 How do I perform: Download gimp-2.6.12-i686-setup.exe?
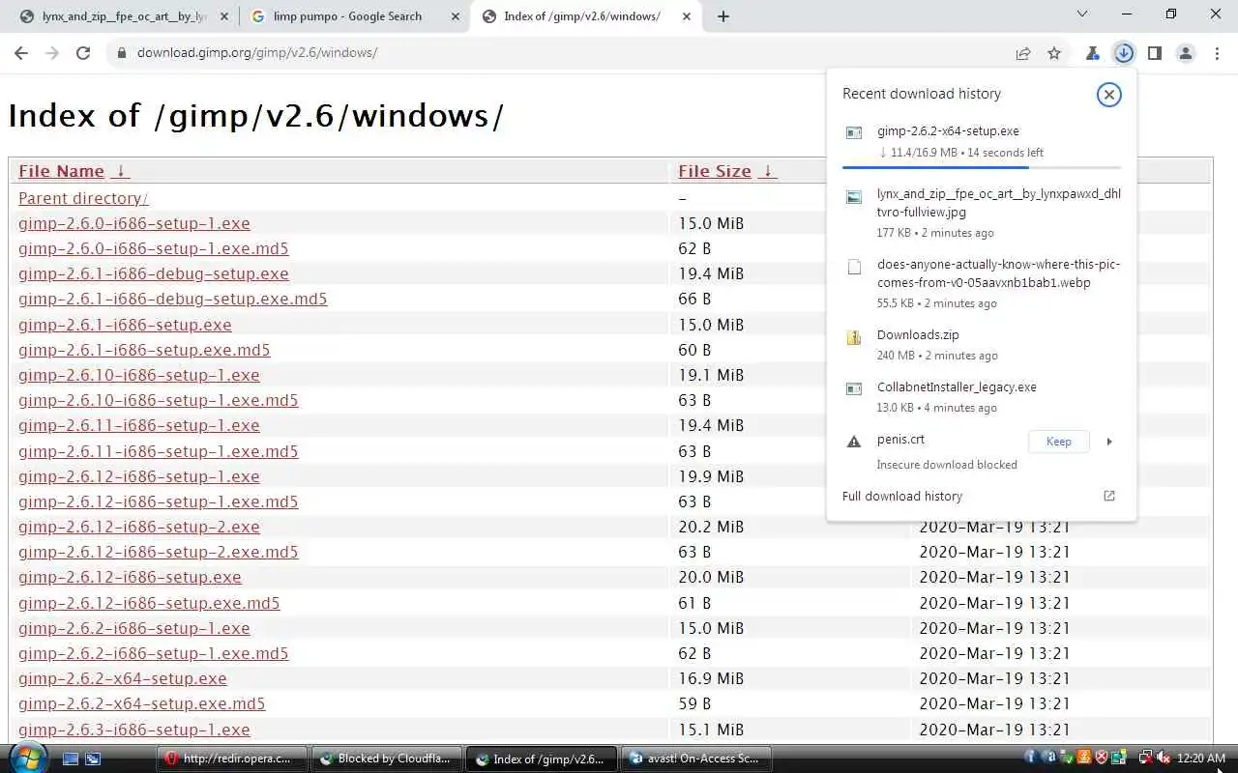click(x=130, y=577)
